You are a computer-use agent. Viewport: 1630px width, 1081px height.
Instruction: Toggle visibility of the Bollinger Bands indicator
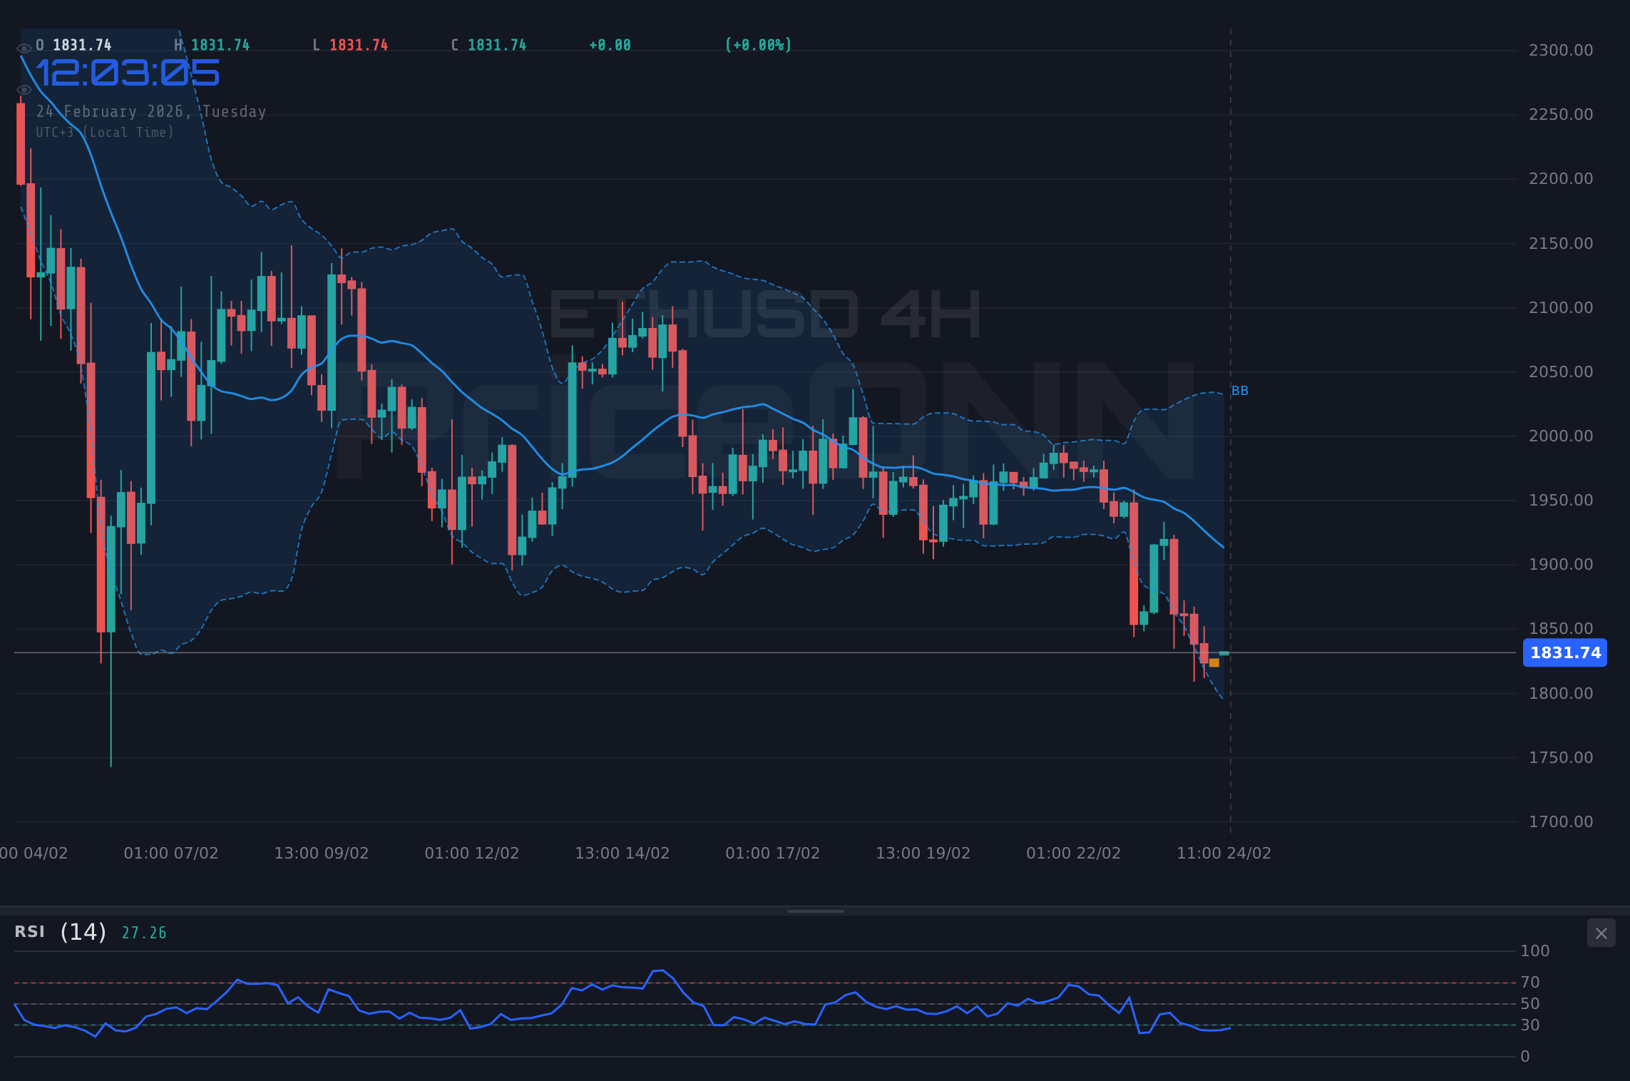tap(24, 89)
